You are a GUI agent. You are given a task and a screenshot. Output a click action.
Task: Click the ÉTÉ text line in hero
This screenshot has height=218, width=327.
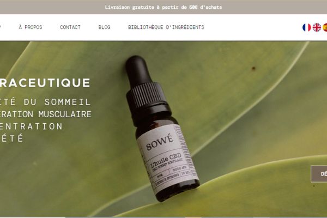click(11, 138)
